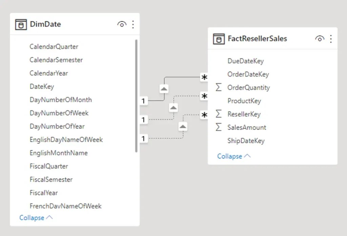347x236 pixels.
Task: Open the FactResellerSales more options menu
Action: (x=331, y=39)
